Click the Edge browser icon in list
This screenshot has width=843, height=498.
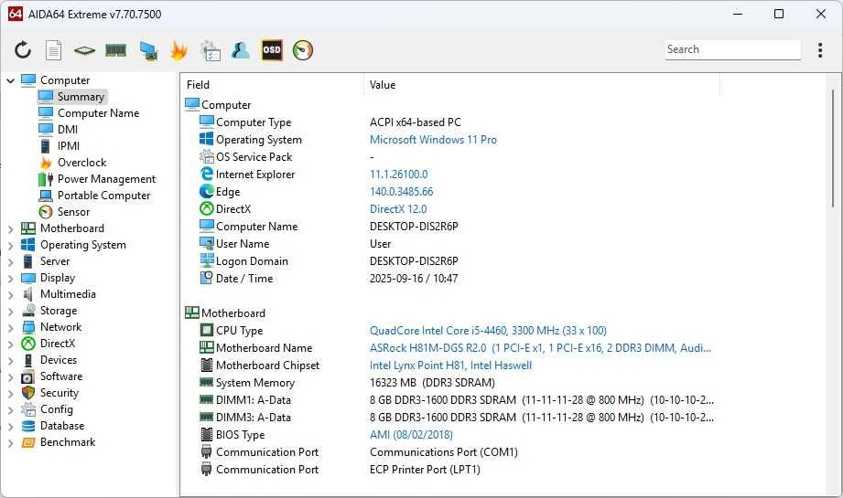[x=207, y=192]
